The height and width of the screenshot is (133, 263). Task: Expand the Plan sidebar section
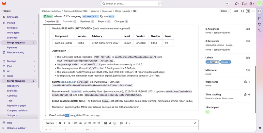34,66
